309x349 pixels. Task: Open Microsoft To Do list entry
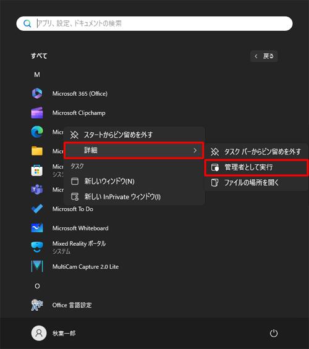click(72, 209)
